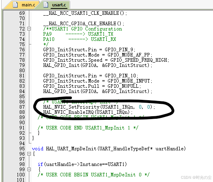Click the GPIO_PIN_10 assignment line
Image resolution: width=213 pixels, height=182 pixels.
tap(91, 76)
